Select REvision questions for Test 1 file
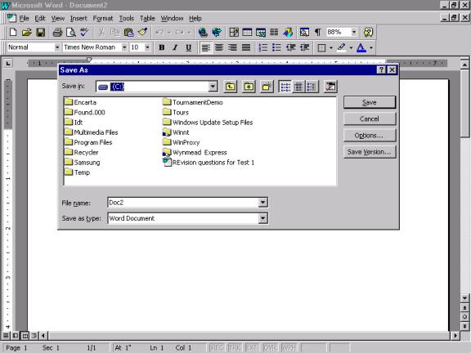The height and width of the screenshot is (353, 471). pos(209,163)
